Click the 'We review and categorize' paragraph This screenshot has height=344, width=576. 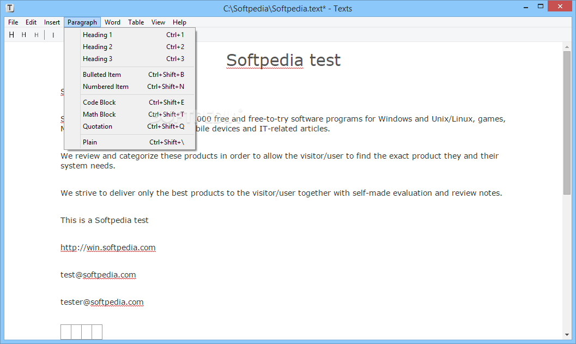(x=280, y=161)
